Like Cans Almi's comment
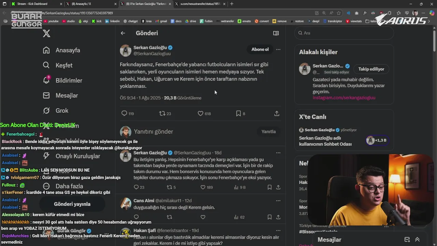Screen dimensions: 437x246 coord(203,217)
